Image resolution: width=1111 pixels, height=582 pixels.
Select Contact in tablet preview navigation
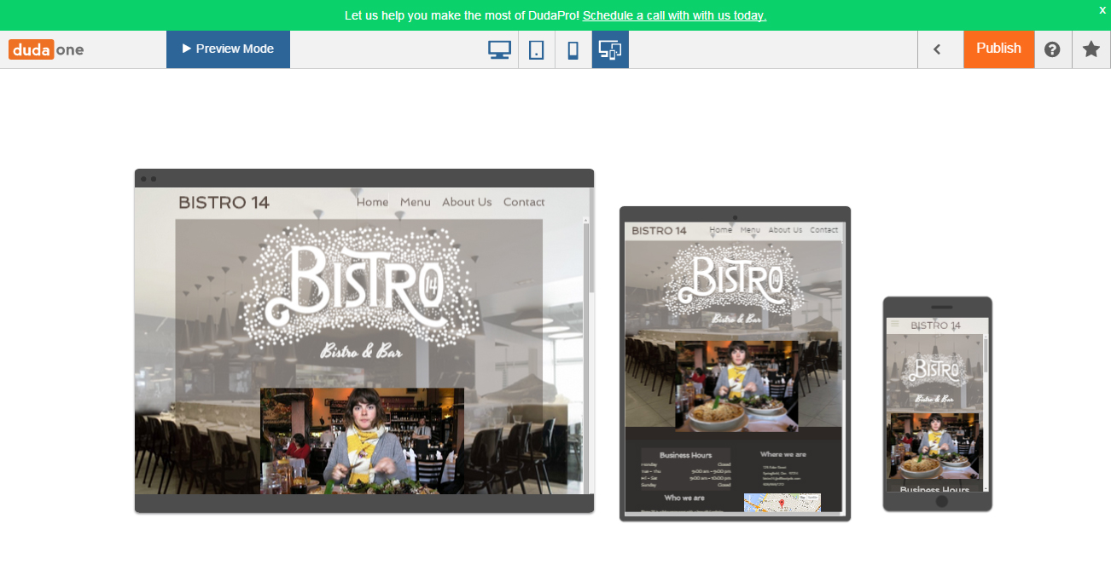click(823, 229)
